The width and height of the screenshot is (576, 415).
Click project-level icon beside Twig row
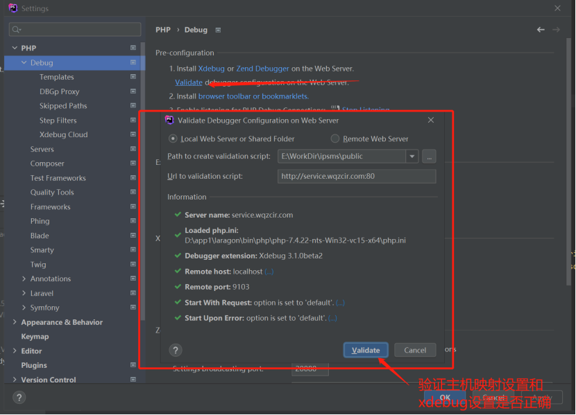(x=133, y=264)
